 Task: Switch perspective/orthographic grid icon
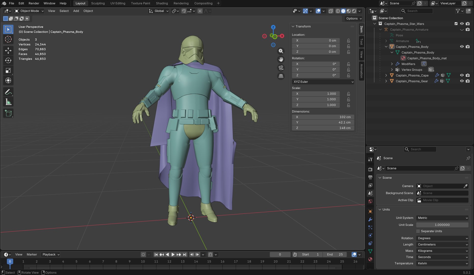(x=281, y=76)
